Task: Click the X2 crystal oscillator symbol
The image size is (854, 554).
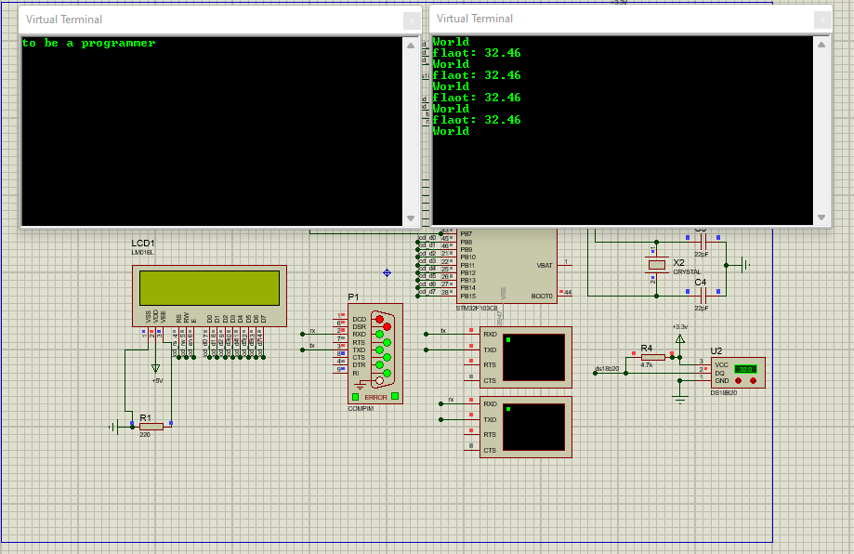Action: [658, 265]
